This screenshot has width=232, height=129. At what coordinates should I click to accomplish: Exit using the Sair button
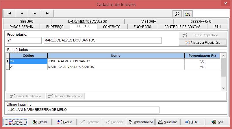coord(218,122)
